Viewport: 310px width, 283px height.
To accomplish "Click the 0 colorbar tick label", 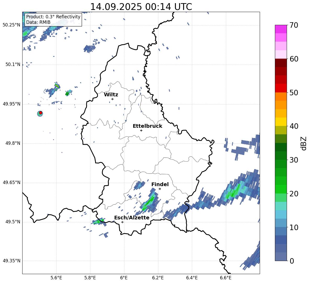I will click(292, 261).
